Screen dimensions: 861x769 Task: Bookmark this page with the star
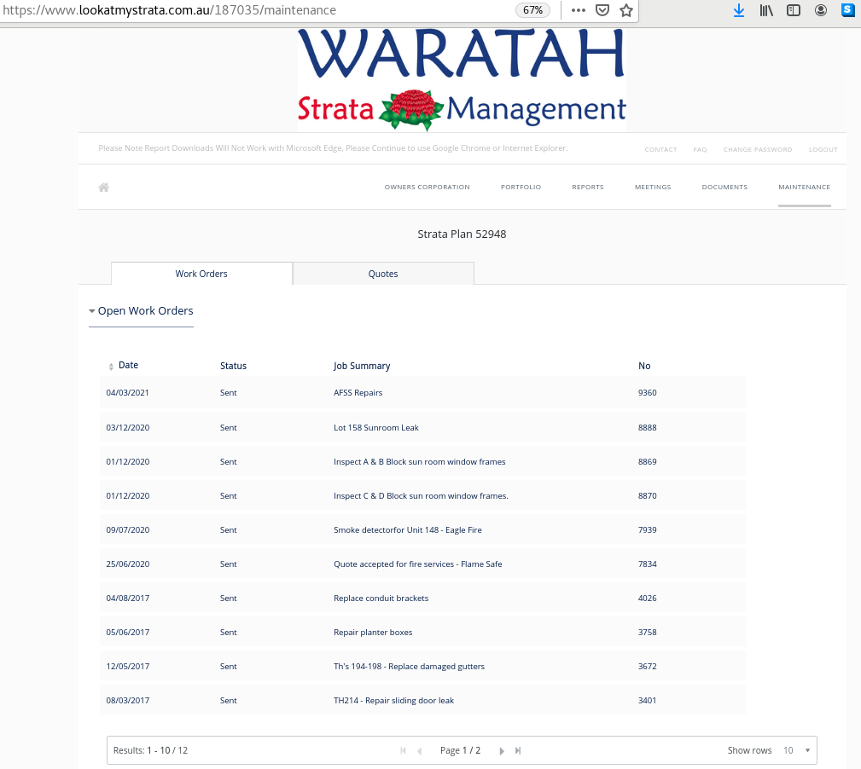(626, 10)
